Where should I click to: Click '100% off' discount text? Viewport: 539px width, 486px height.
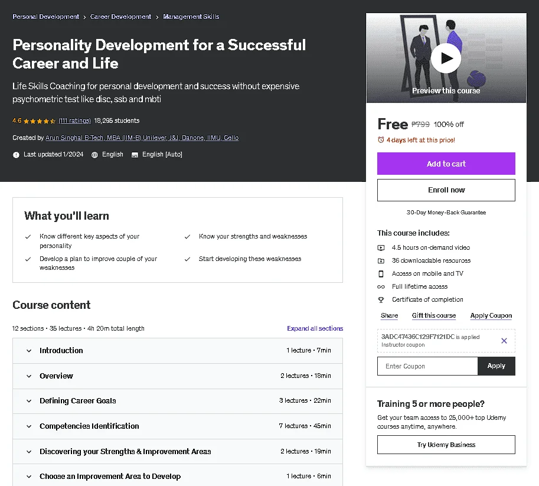(x=449, y=125)
